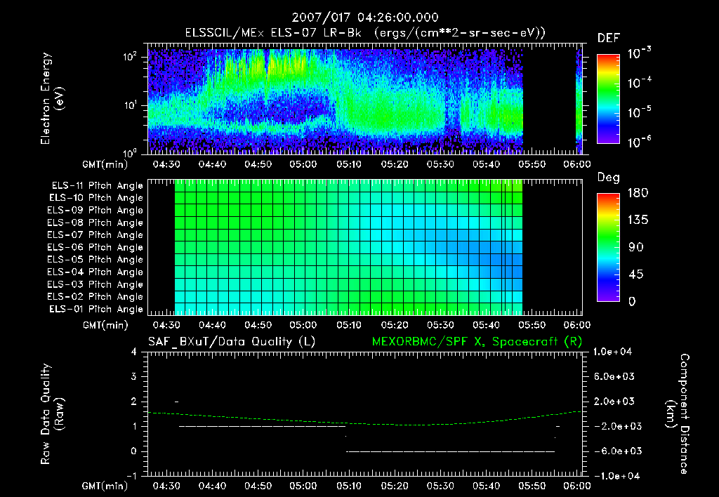Click the ELS-04 Pitch Angle row label
719x497 pixels.
(95, 272)
